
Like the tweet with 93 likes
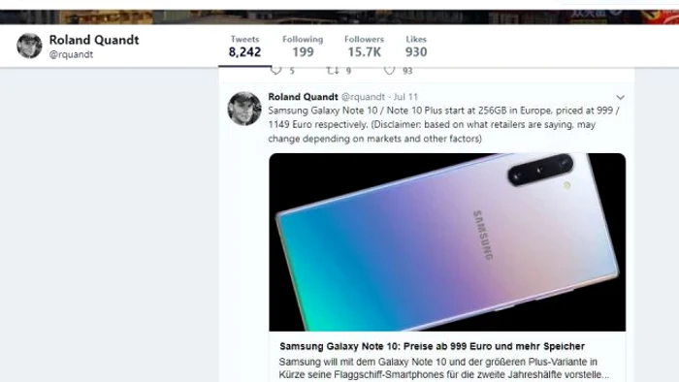tap(389, 71)
